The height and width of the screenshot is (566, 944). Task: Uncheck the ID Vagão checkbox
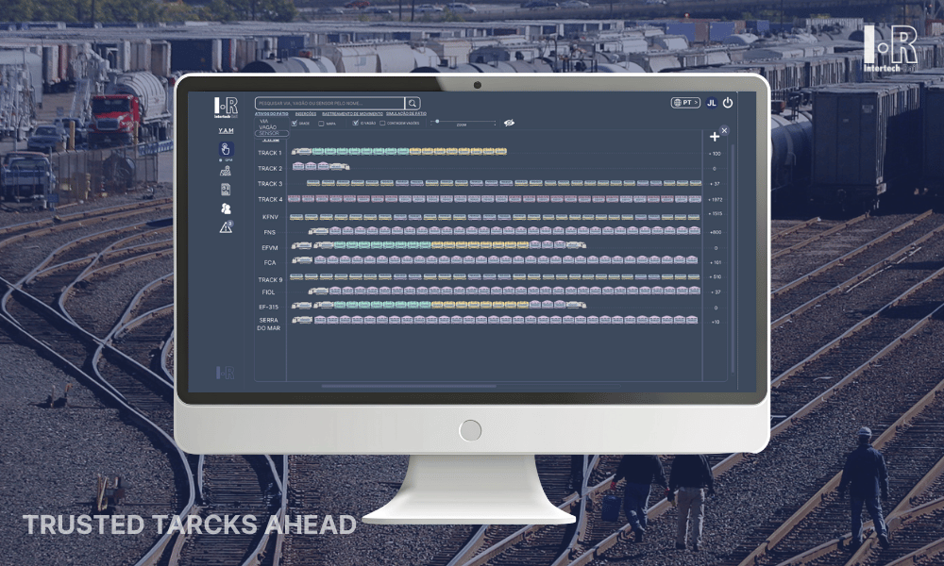[x=355, y=123]
